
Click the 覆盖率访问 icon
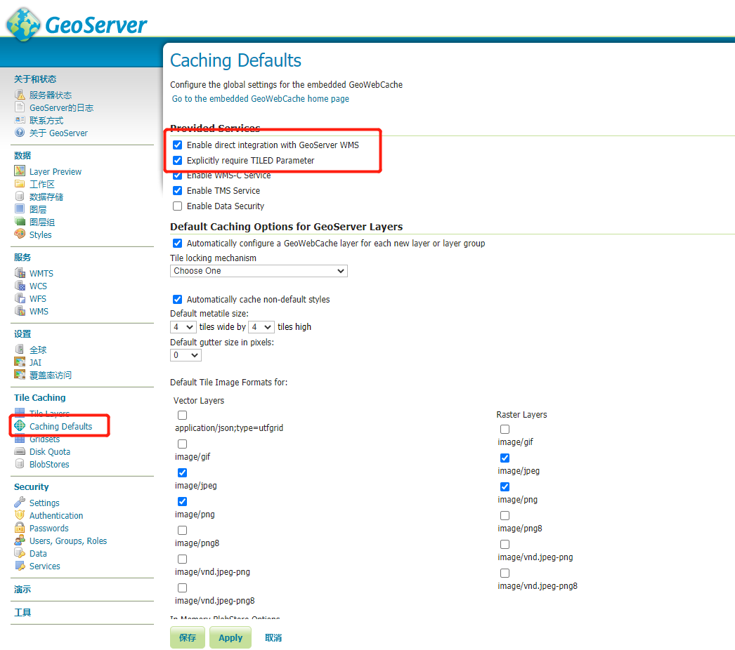point(20,374)
